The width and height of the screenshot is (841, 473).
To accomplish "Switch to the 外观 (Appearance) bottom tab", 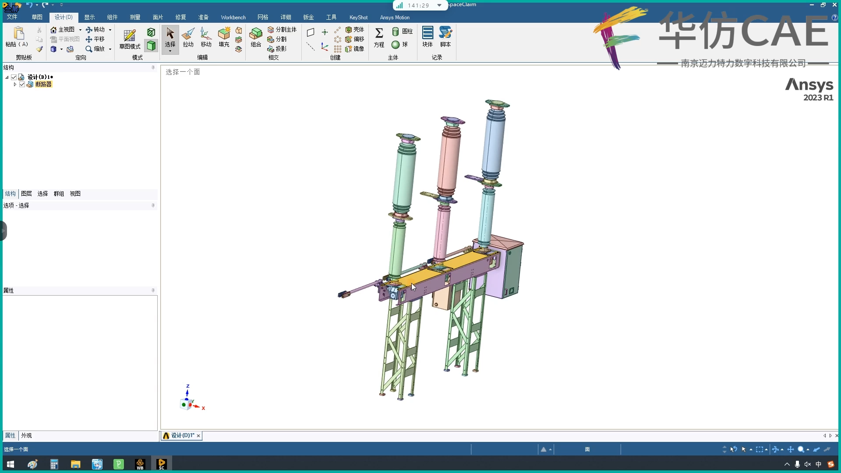I will [x=26, y=435].
